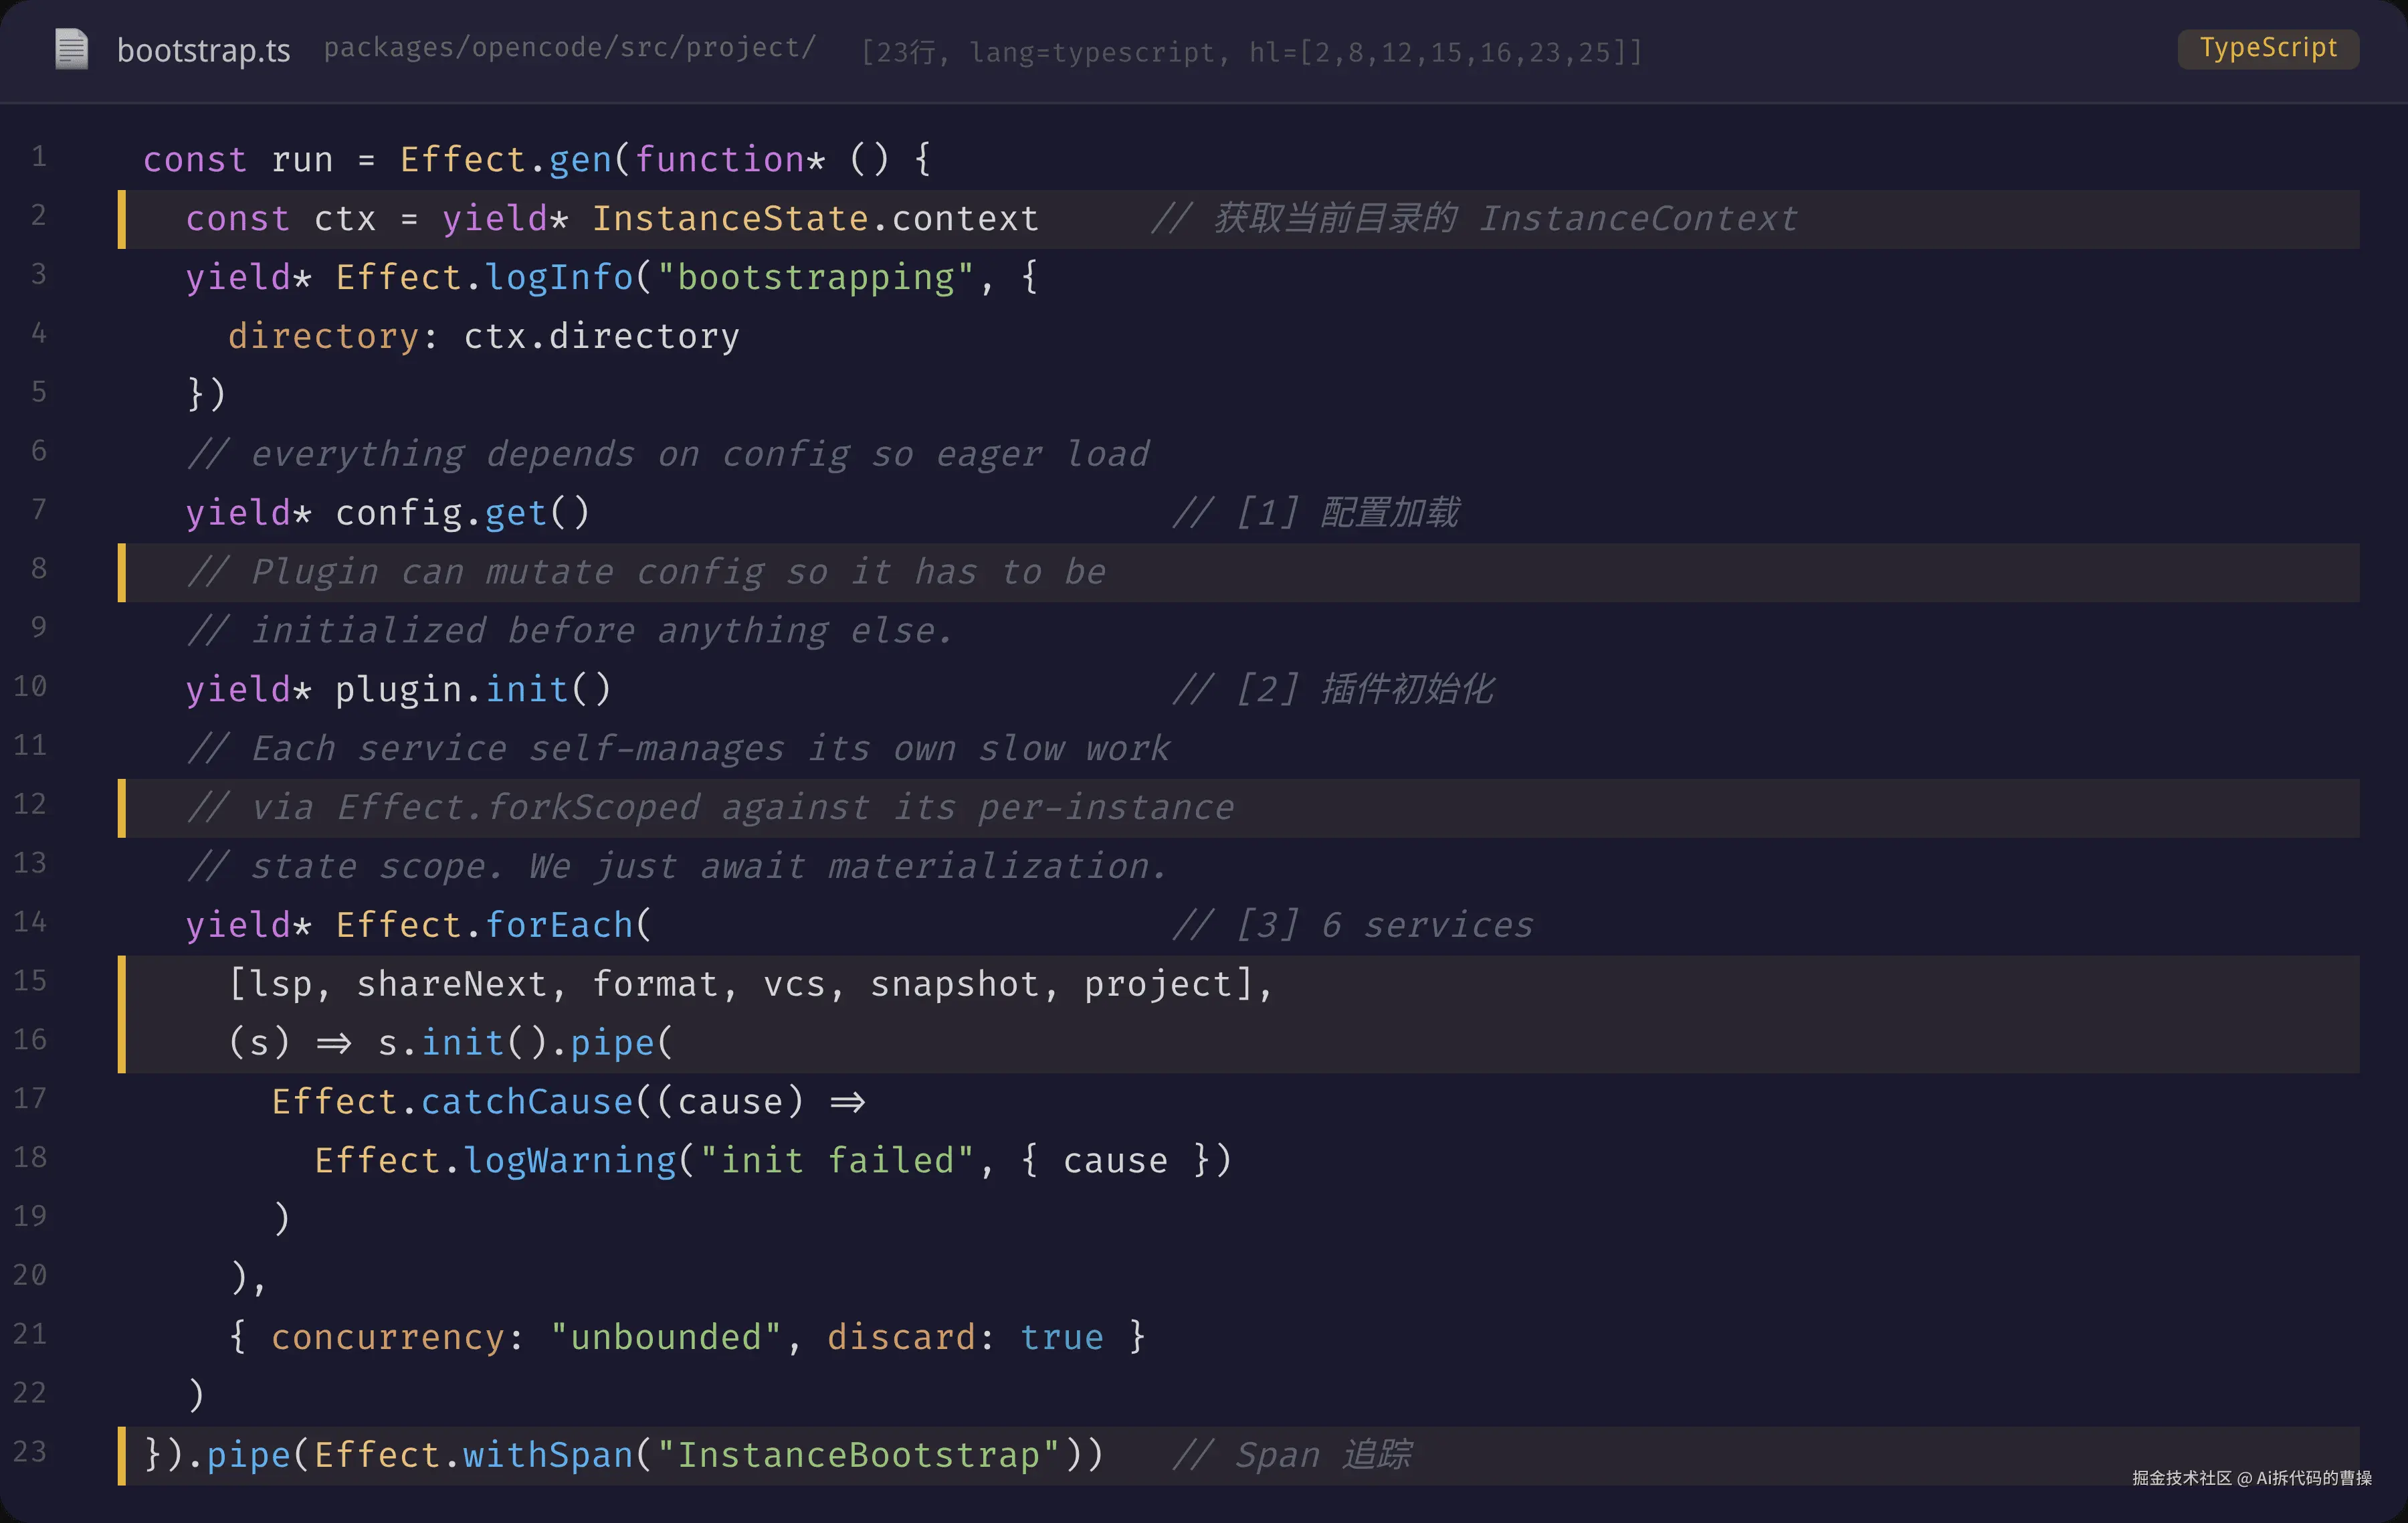The image size is (2408, 1523).
Task: Click 'snapshot' in the services array
Action: [955, 986]
